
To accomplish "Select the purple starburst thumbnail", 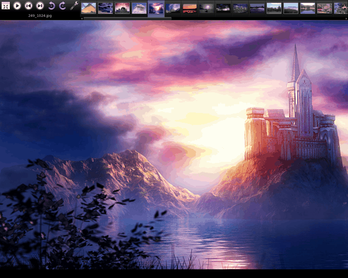I will point(207,8).
